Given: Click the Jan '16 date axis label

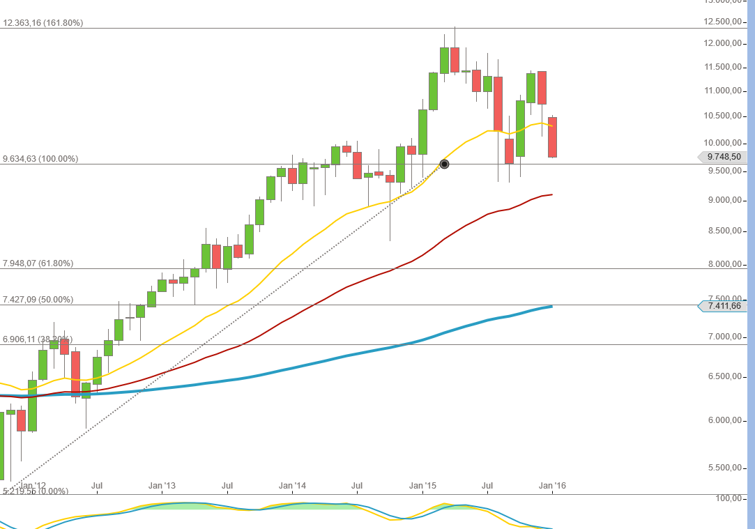Looking at the screenshot, I should click(x=552, y=484).
